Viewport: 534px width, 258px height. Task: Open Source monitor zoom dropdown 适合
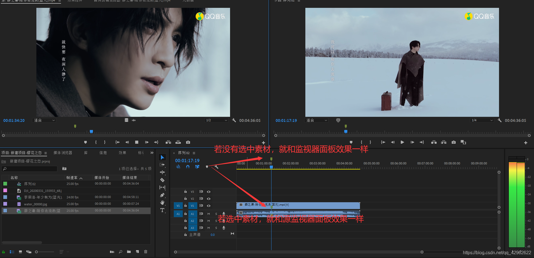(44, 120)
